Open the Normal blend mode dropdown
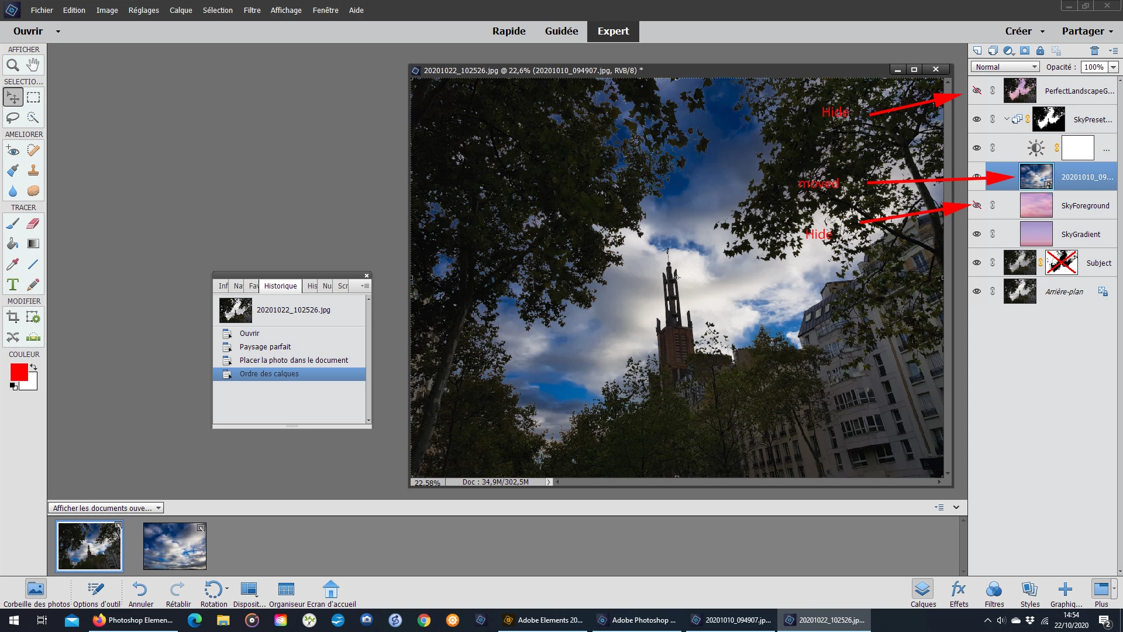The height and width of the screenshot is (632, 1123). pyautogui.click(x=1005, y=67)
